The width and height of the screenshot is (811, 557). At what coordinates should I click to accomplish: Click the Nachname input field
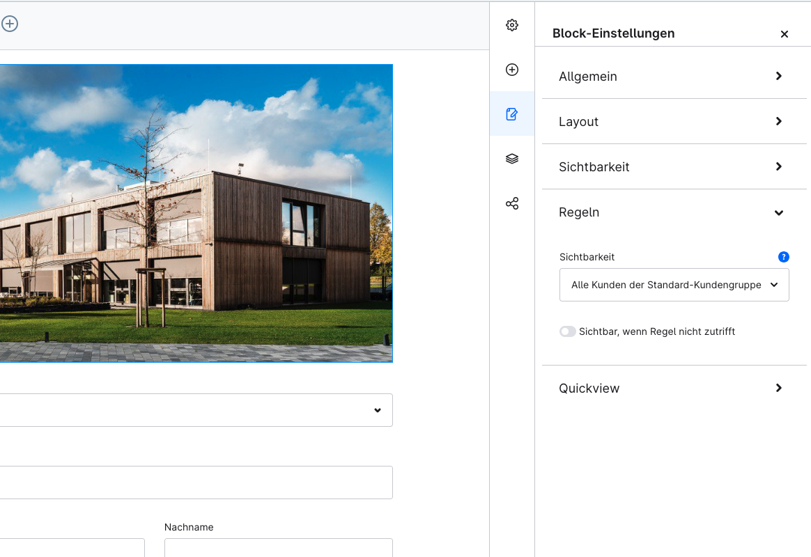click(x=278, y=548)
